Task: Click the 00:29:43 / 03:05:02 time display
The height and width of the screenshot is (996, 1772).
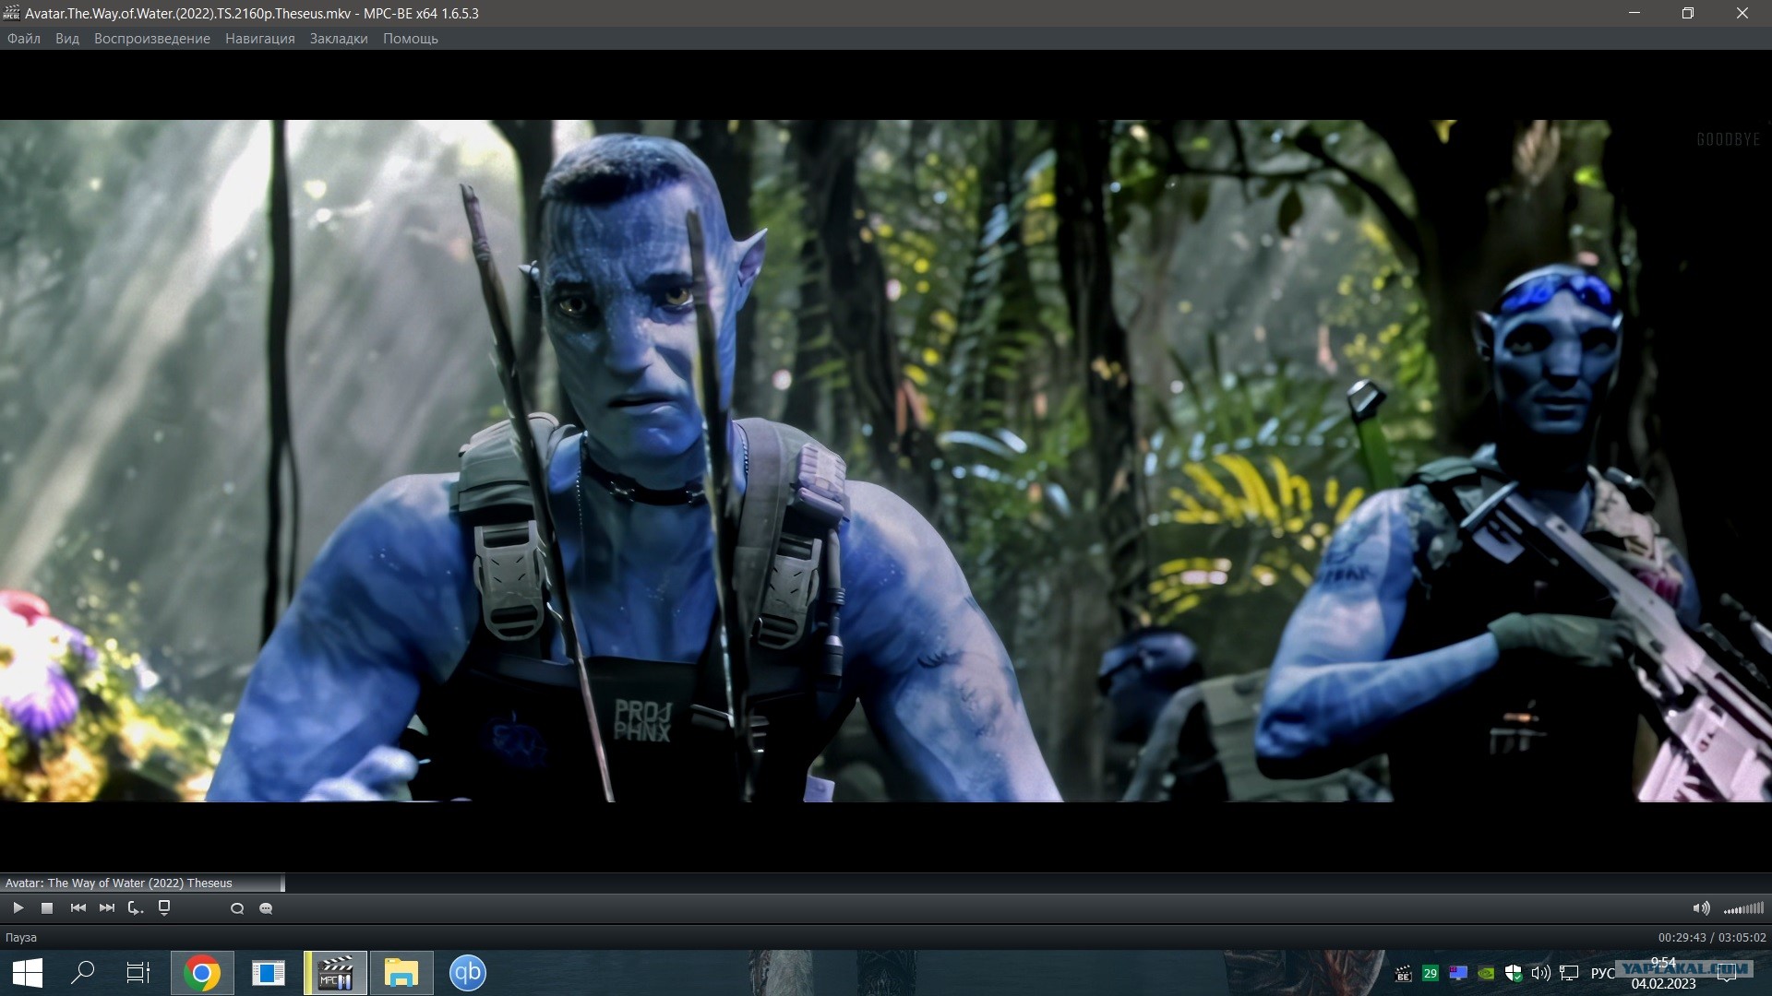Action: pyautogui.click(x=1712, y=938)
